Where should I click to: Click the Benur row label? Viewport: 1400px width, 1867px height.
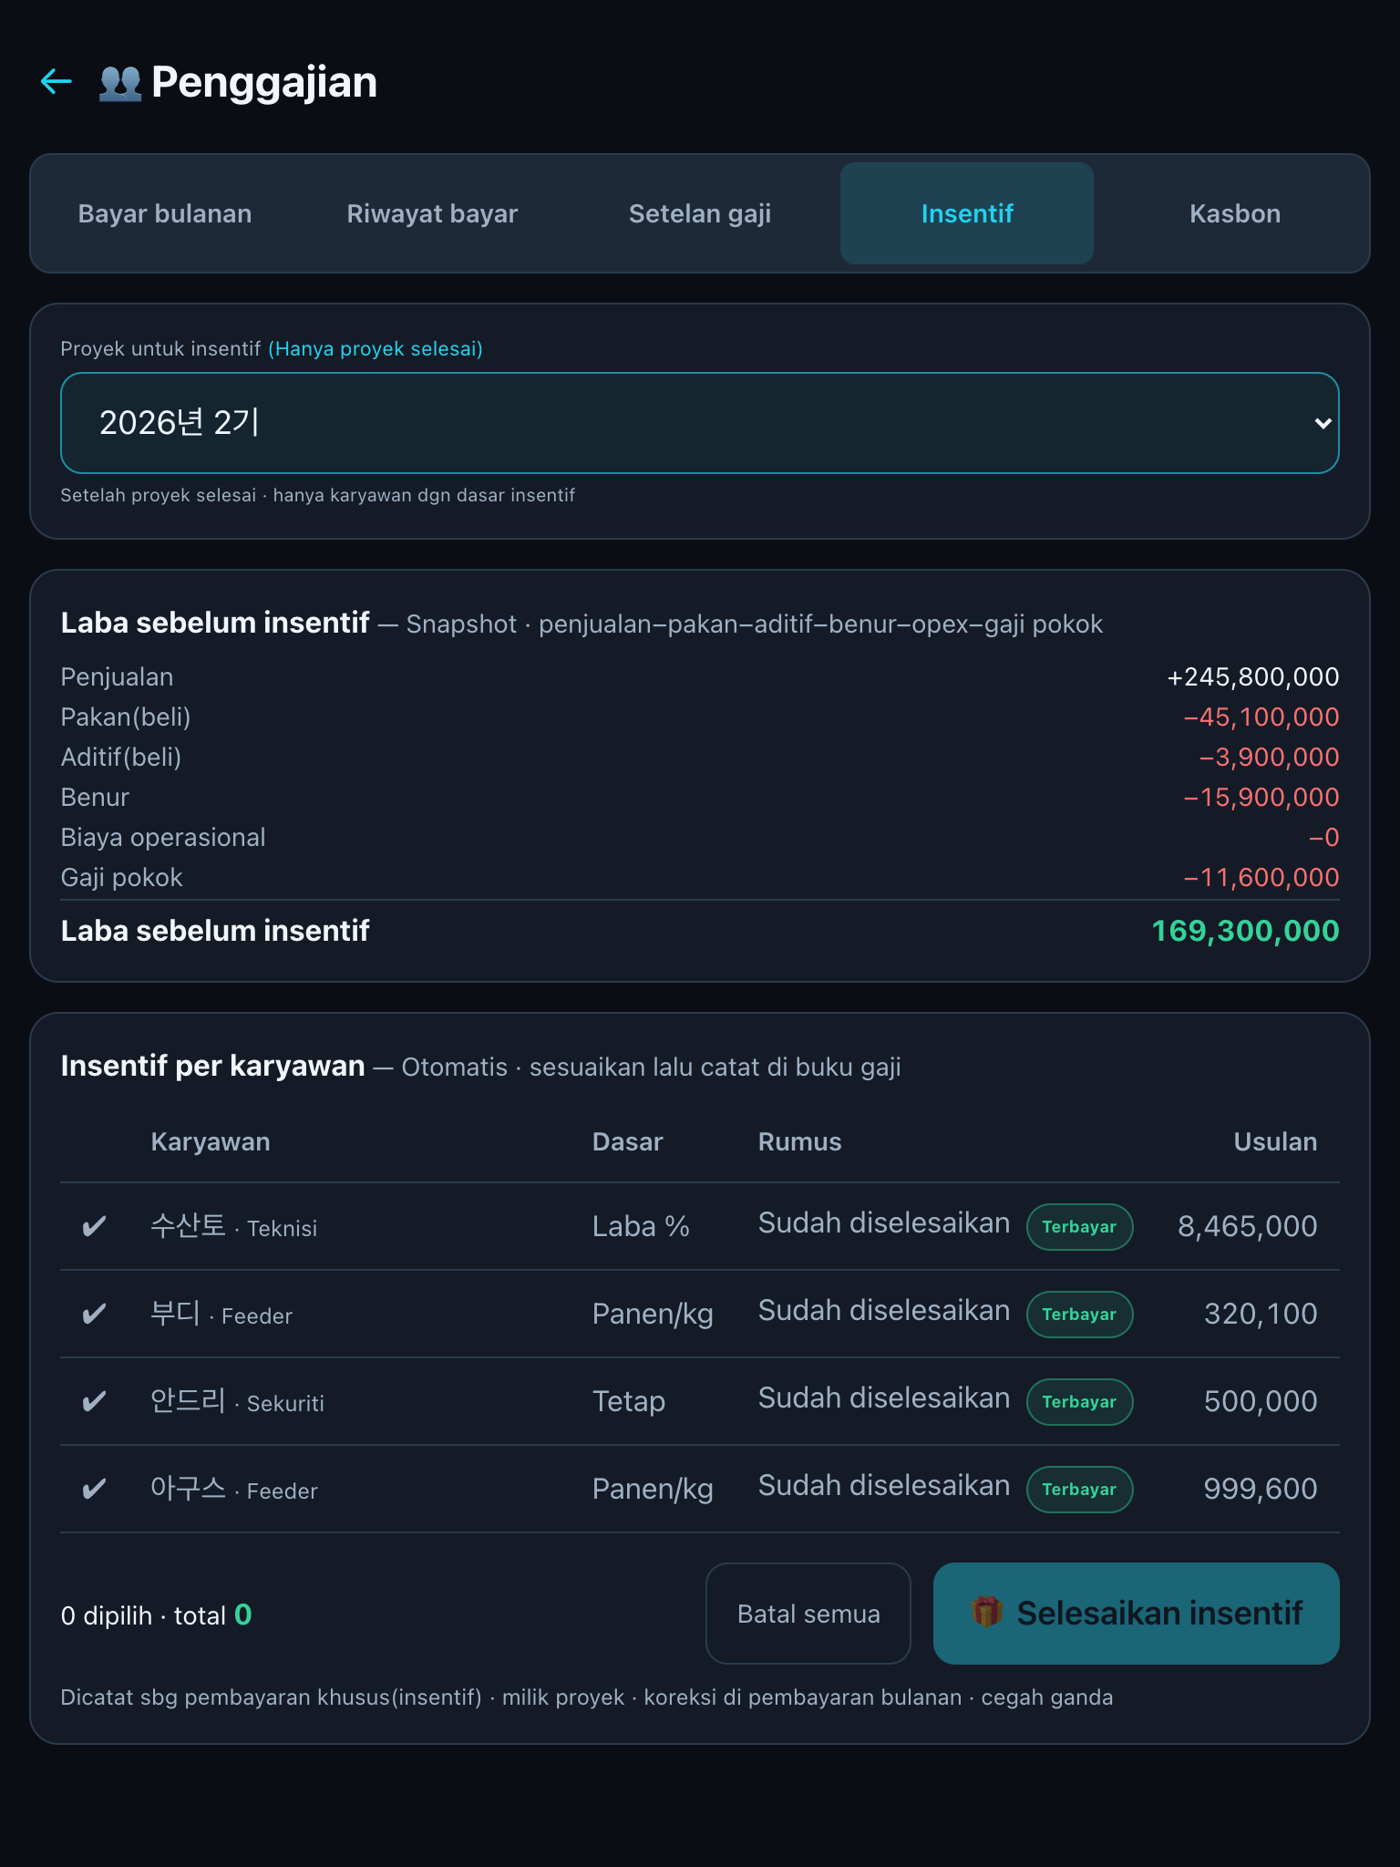(x=95, y=798)
